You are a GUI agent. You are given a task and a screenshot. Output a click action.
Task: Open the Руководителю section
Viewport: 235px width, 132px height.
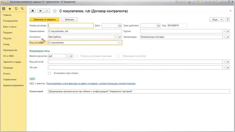click(x=11, y=21)
